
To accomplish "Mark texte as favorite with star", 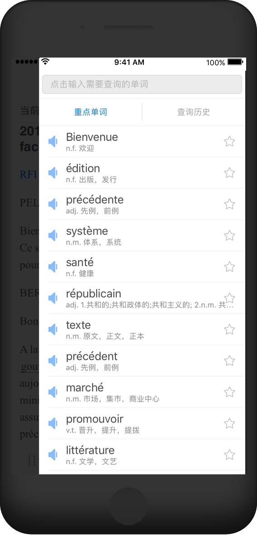I will (229, 330).
